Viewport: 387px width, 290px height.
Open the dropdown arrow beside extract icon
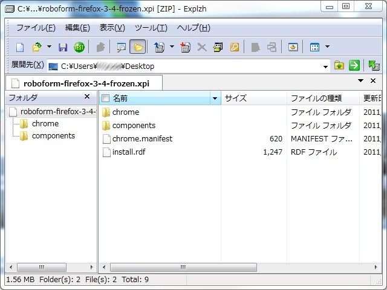pyautogui.click(x=172, y=47)
